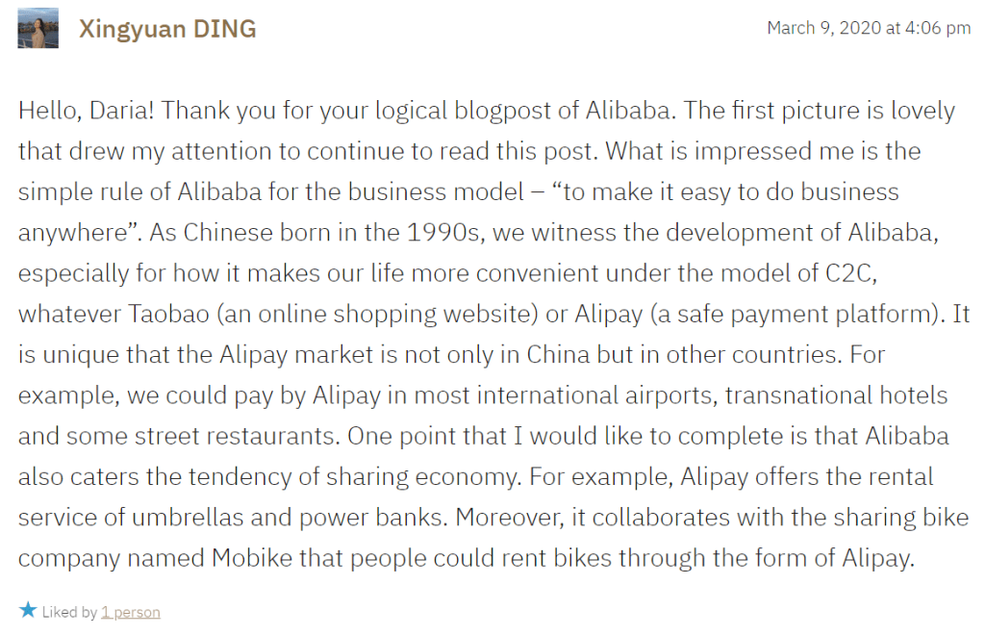Click the "1990s" text in the comment
The height and width of the screenshot is (635, 985).
tap(465, 233)
